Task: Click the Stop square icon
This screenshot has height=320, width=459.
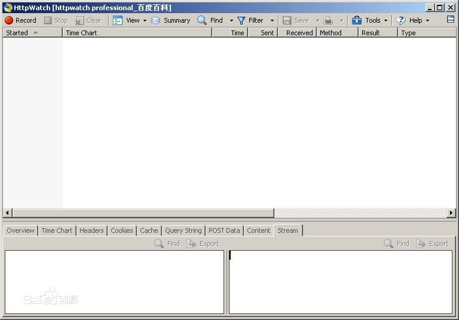Action: click(x=48, y=20)
